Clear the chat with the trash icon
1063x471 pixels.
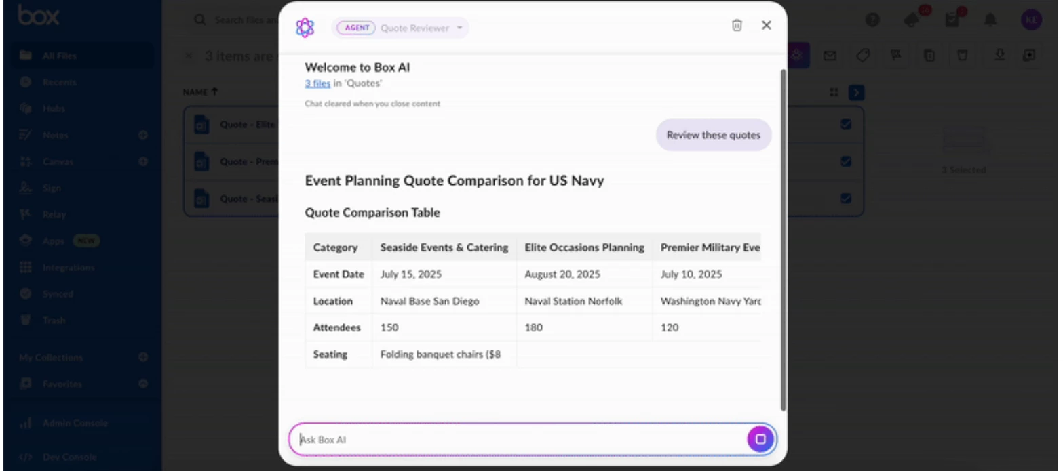coord(737,24)
